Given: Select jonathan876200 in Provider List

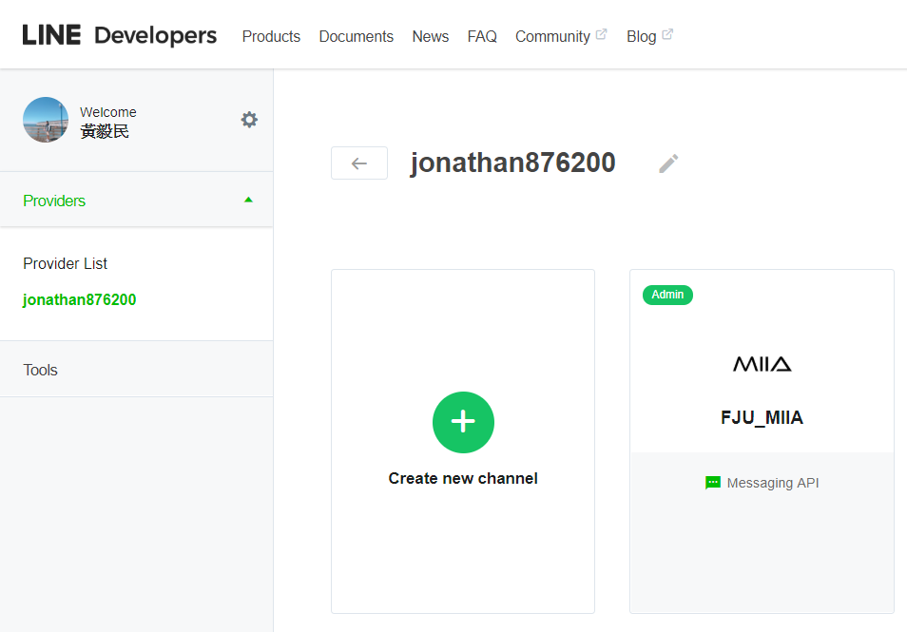Looking at the screenshot, I should [80, 299].
